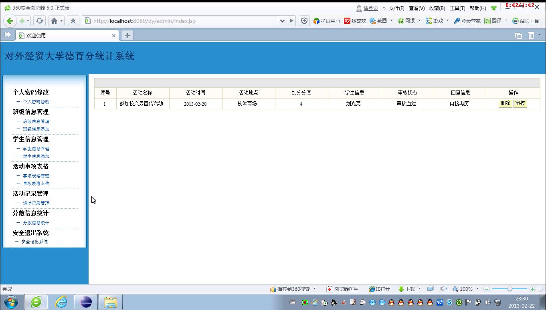Open the 收藏(B) menu
The image size is (546, 310).
click(437, 8)
